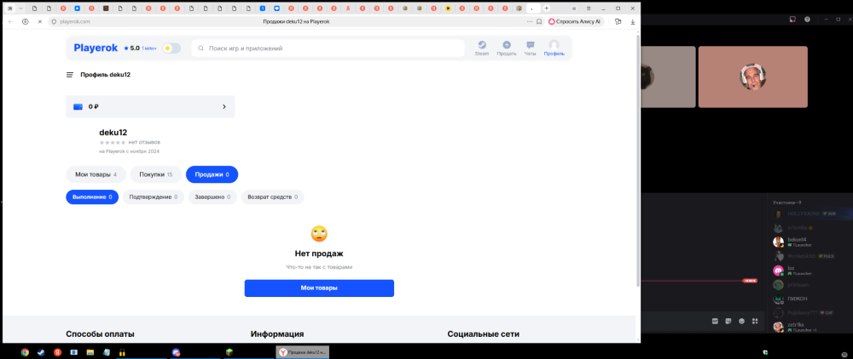Click the Информация footer heading
This screenshot has width=853, height=359.
coord(277,334)
